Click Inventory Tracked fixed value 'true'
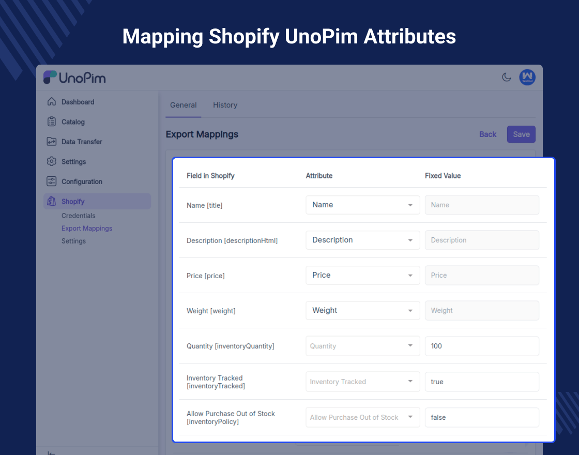 point(482,382)
